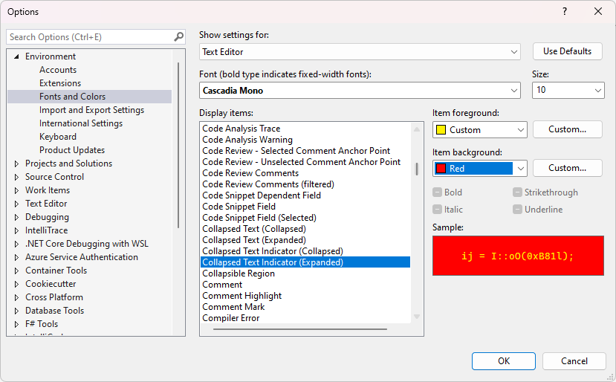Select Keyboard settings item

coord(58,136)
